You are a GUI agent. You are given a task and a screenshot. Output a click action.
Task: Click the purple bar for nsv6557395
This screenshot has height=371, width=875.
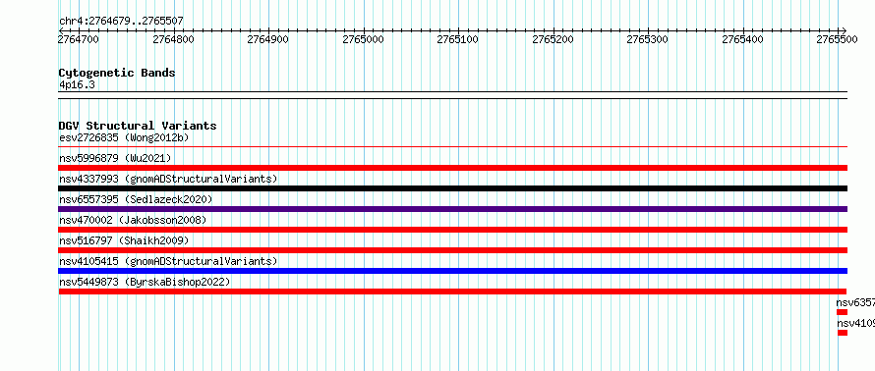tap(452, 209)
